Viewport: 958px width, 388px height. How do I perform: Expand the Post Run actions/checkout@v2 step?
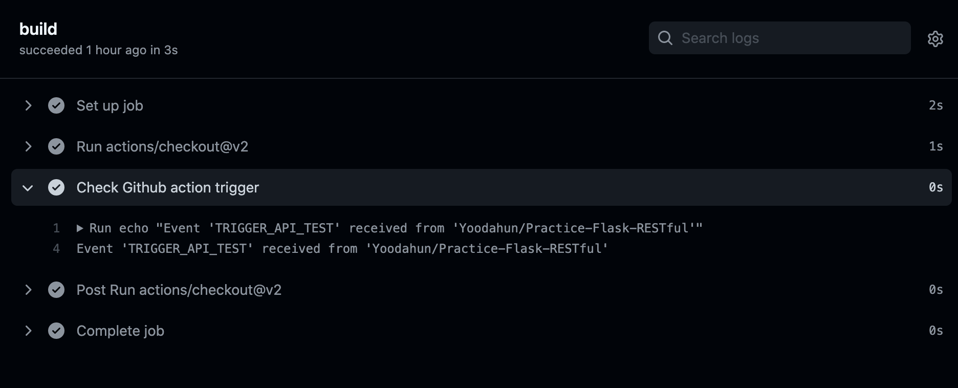tap(28, 290)
